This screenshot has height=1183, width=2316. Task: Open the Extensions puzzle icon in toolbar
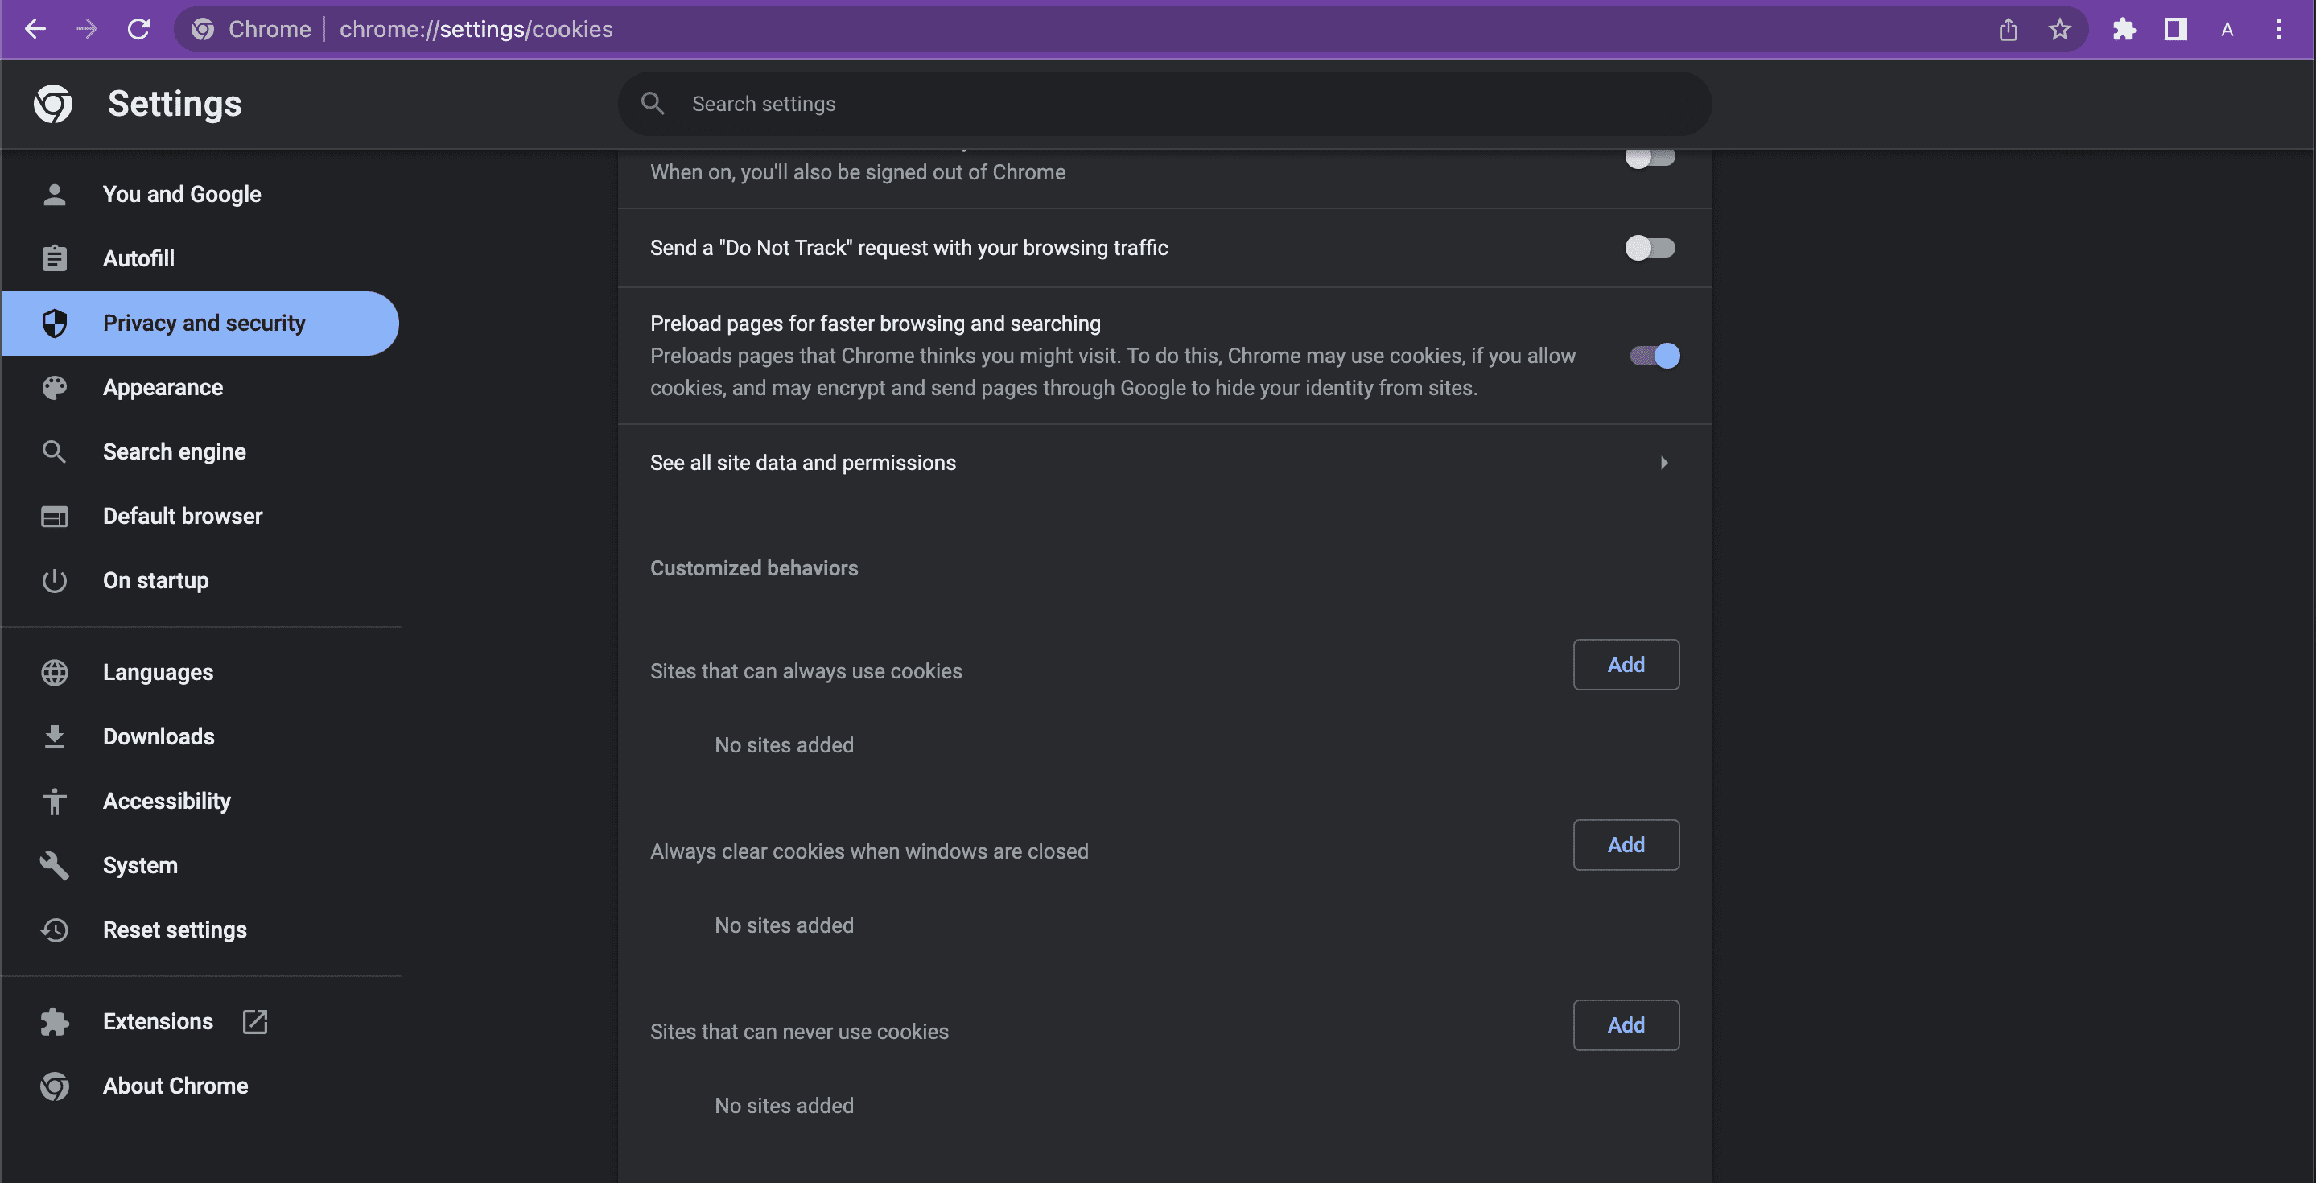[x=2124, y=29]
